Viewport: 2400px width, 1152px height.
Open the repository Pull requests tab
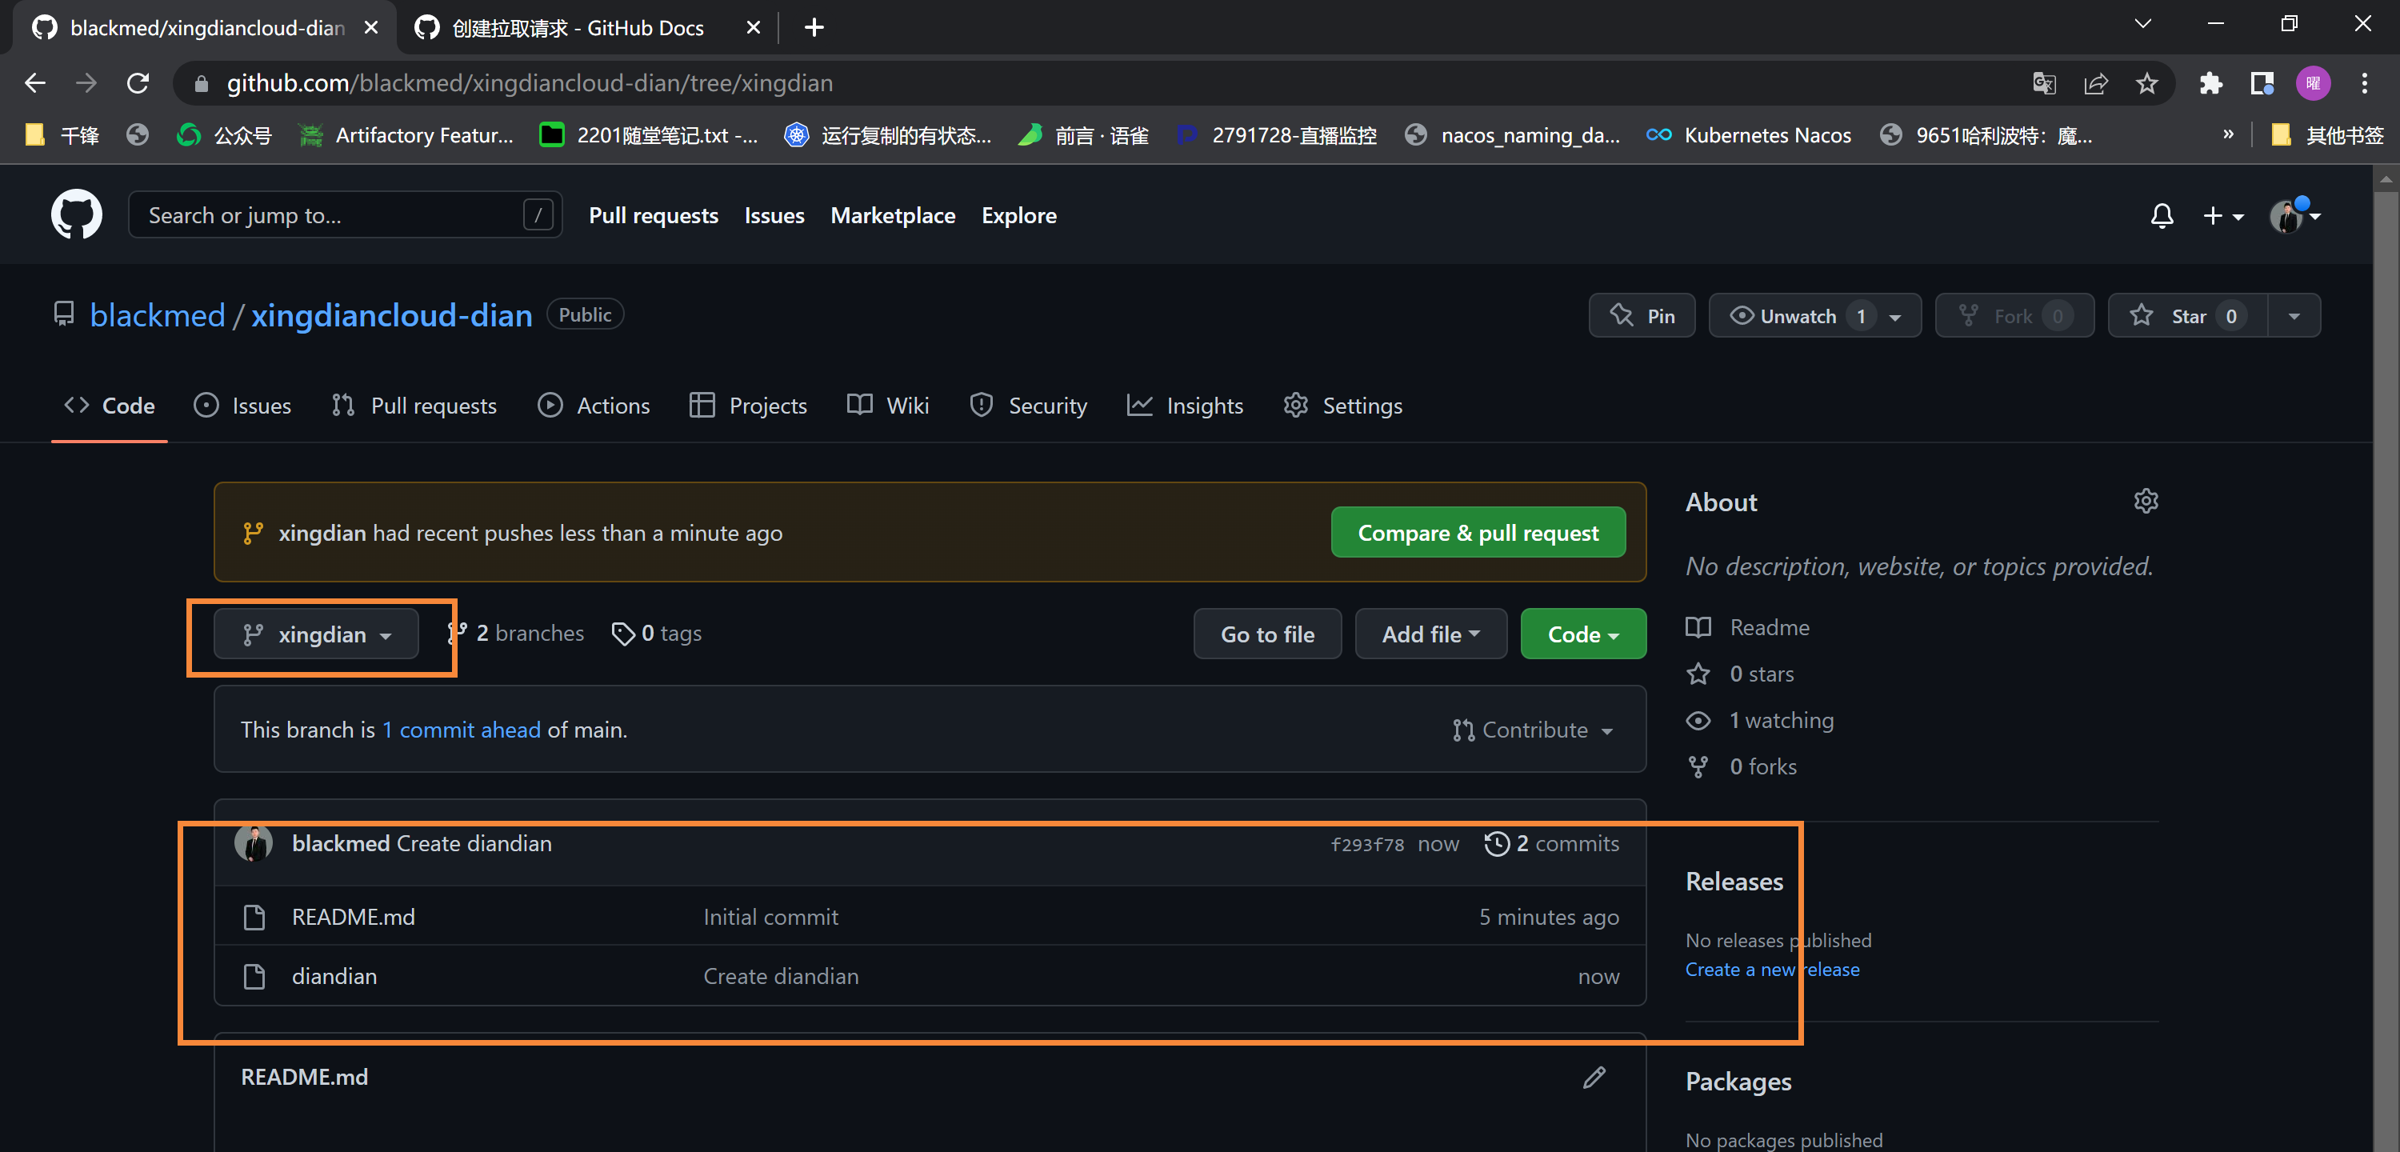[x=414, y=406]
